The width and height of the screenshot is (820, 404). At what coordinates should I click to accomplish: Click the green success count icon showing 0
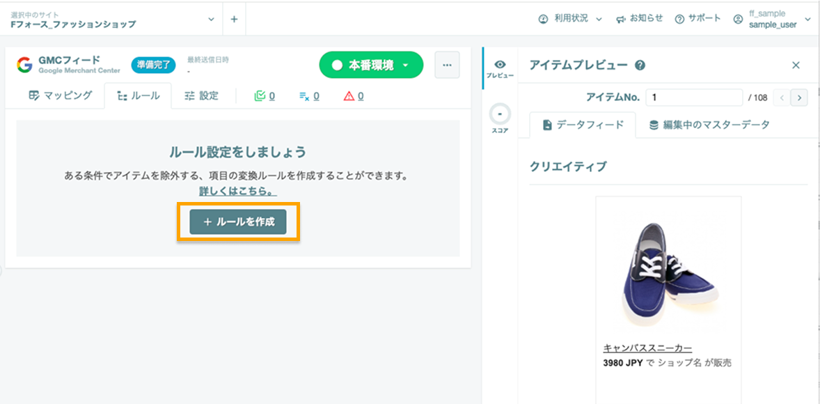pyautogui.click(x=260, y=96)
